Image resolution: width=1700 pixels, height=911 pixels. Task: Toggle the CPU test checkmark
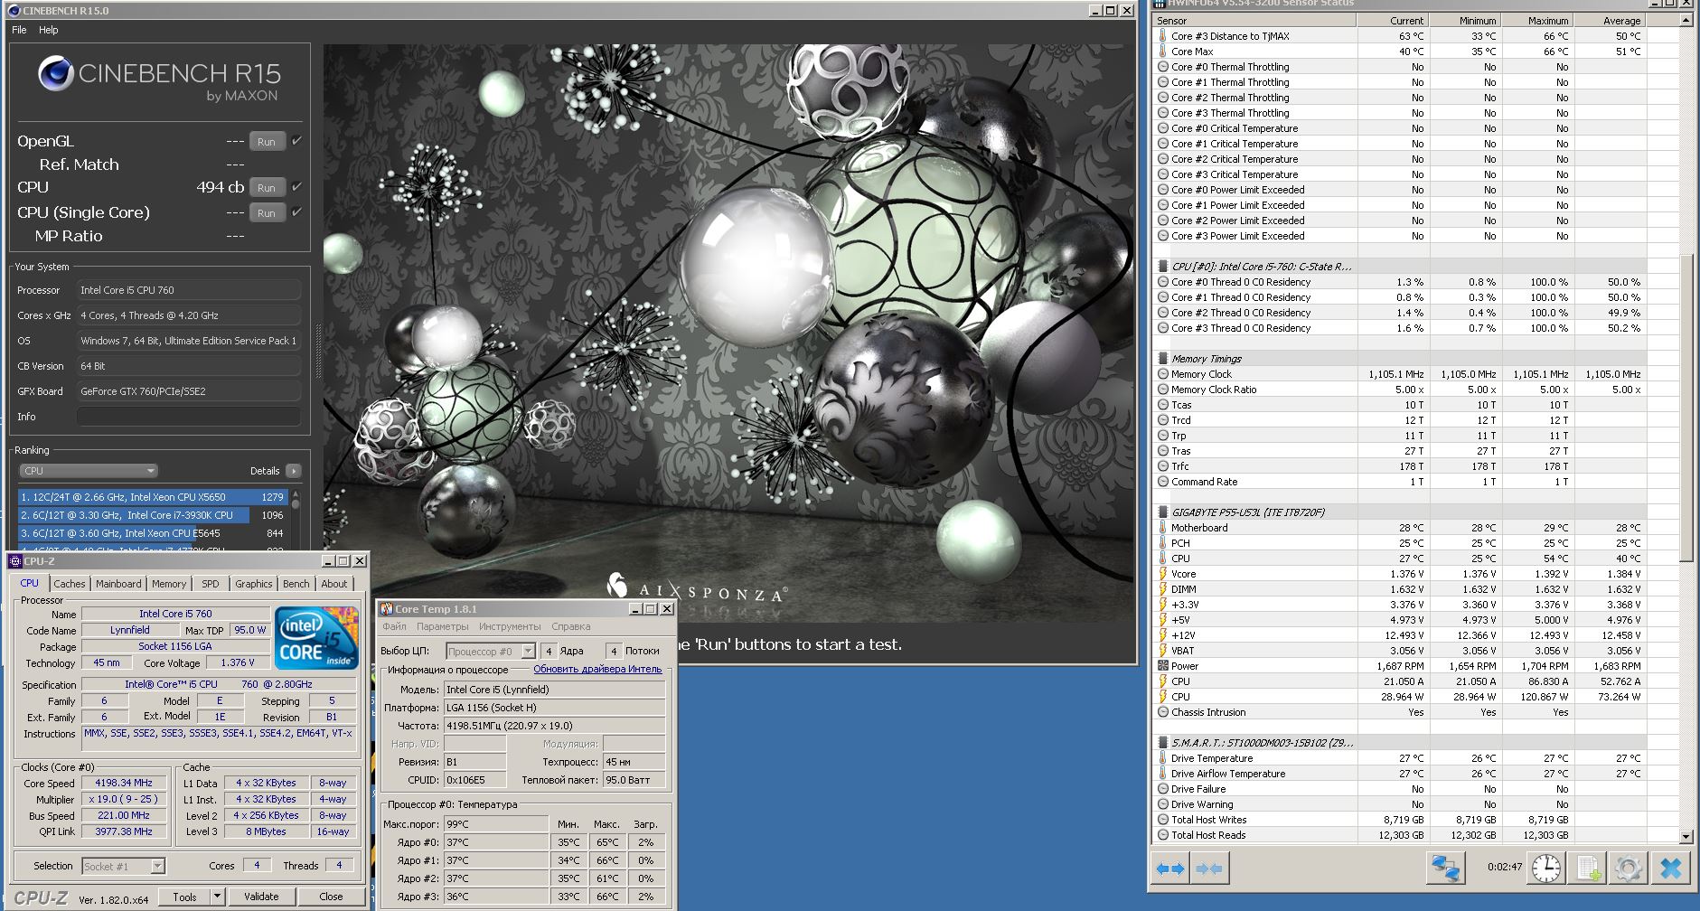tap(296, 187)
